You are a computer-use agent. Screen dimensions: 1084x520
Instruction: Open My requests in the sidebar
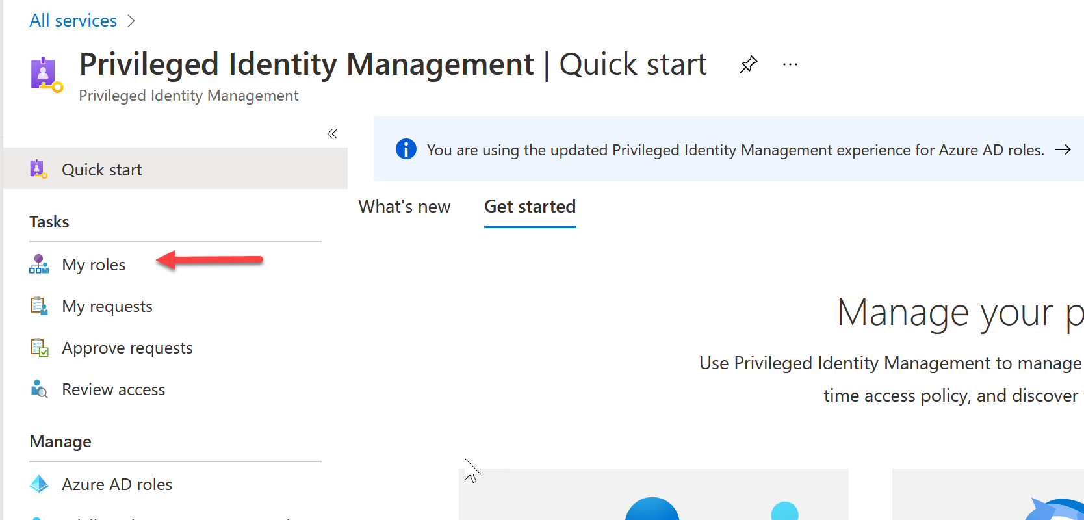click(x=107, y=306)
